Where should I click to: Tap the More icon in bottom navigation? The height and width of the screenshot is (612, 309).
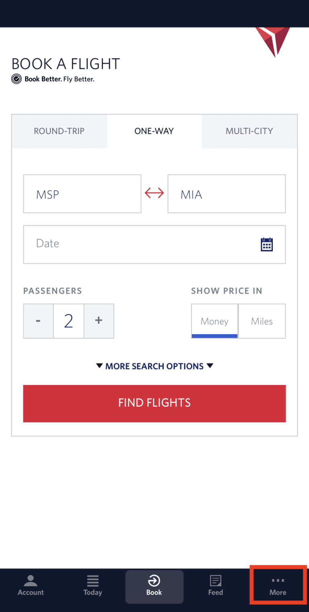click(x=278, y=586)
